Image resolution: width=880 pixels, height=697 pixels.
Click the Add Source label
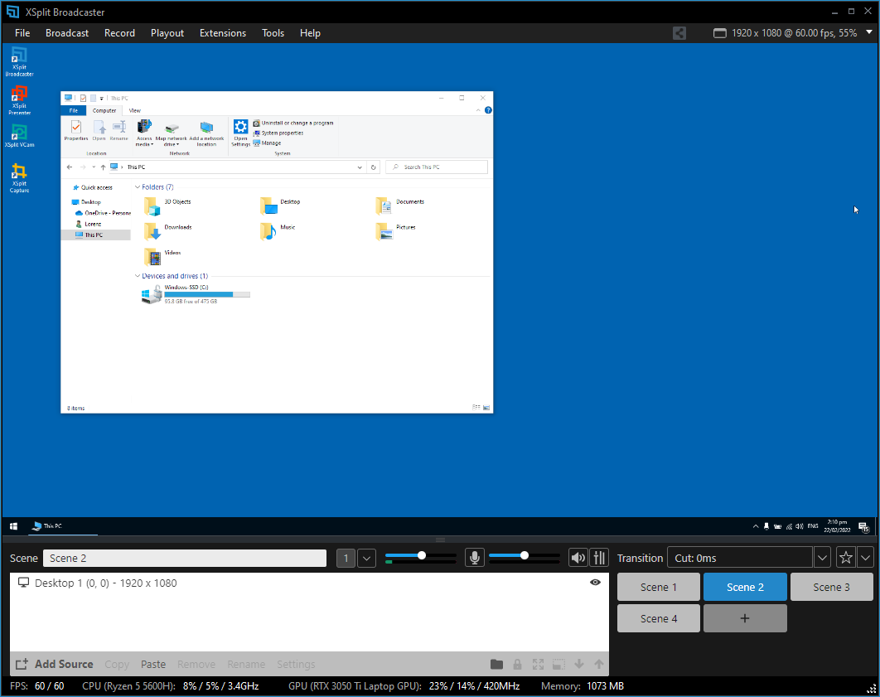(x=64, y=665)
